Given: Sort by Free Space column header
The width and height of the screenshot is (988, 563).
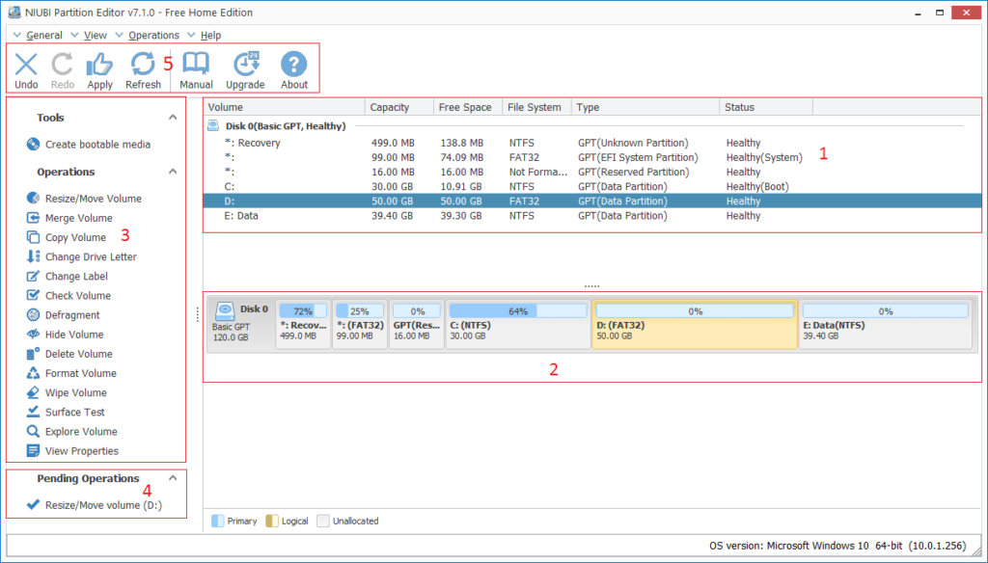Looking at the screenshot, I should (468, 107).
